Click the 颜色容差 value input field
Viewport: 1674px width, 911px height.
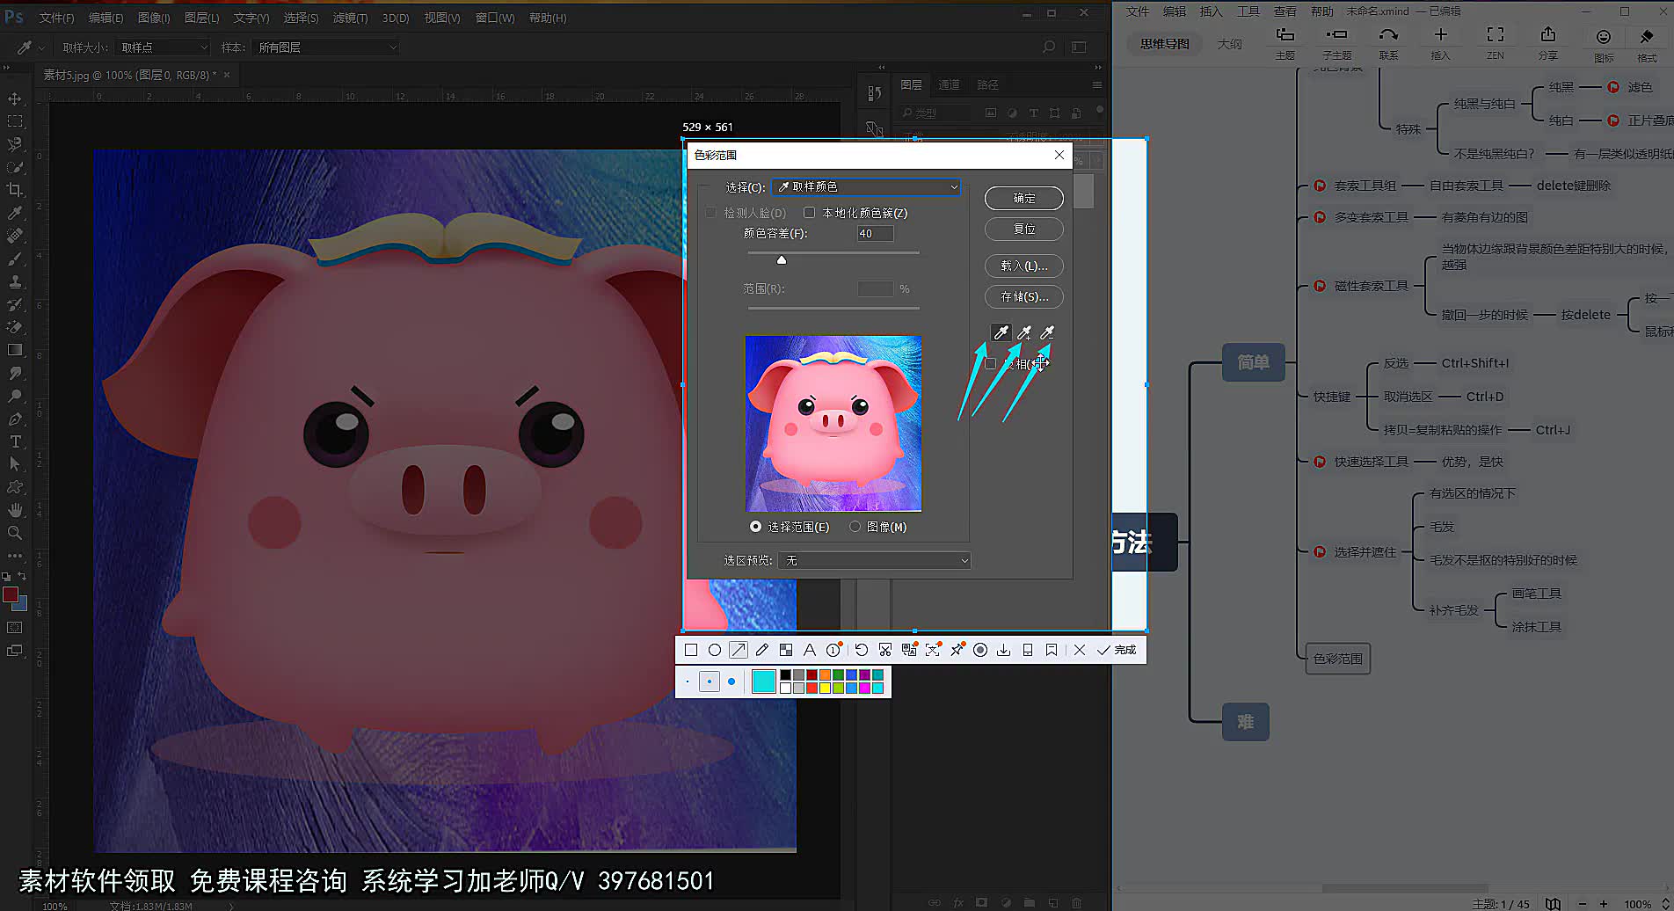click(x=874, y=233)
